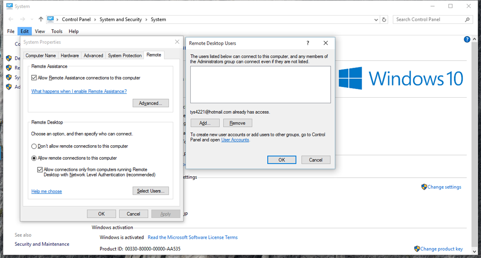Open the Help menu
The image size is (481, 258).
pyautogui.click(x=74, y=31)
